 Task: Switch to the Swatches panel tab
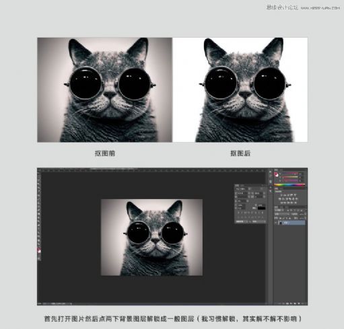281,170
